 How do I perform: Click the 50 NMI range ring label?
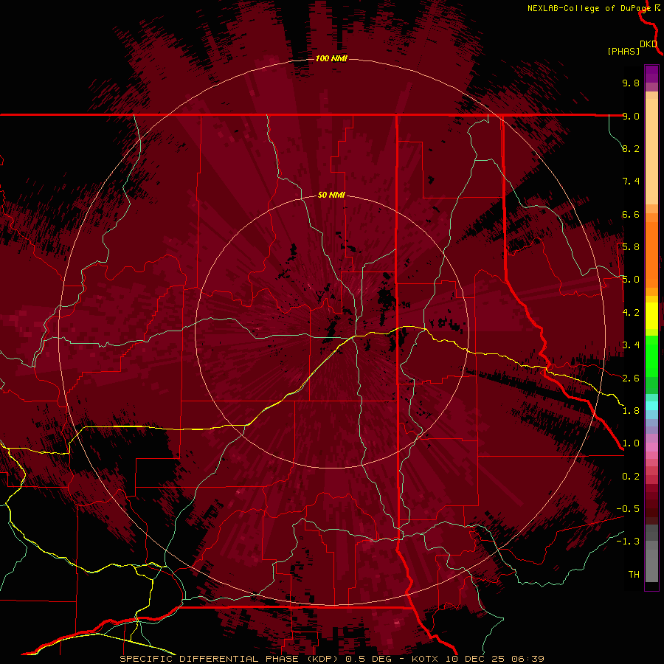[x=331, y=195]
